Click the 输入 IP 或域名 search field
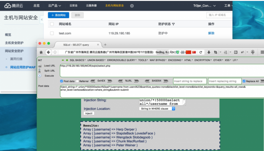The height and width of the screenshot is (151, 264). pyautogui.click(x=219, y=15)
